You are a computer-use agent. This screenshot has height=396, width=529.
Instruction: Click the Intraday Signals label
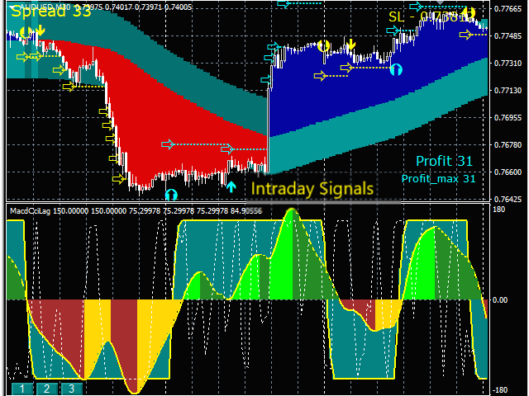[x=312, y=189]
